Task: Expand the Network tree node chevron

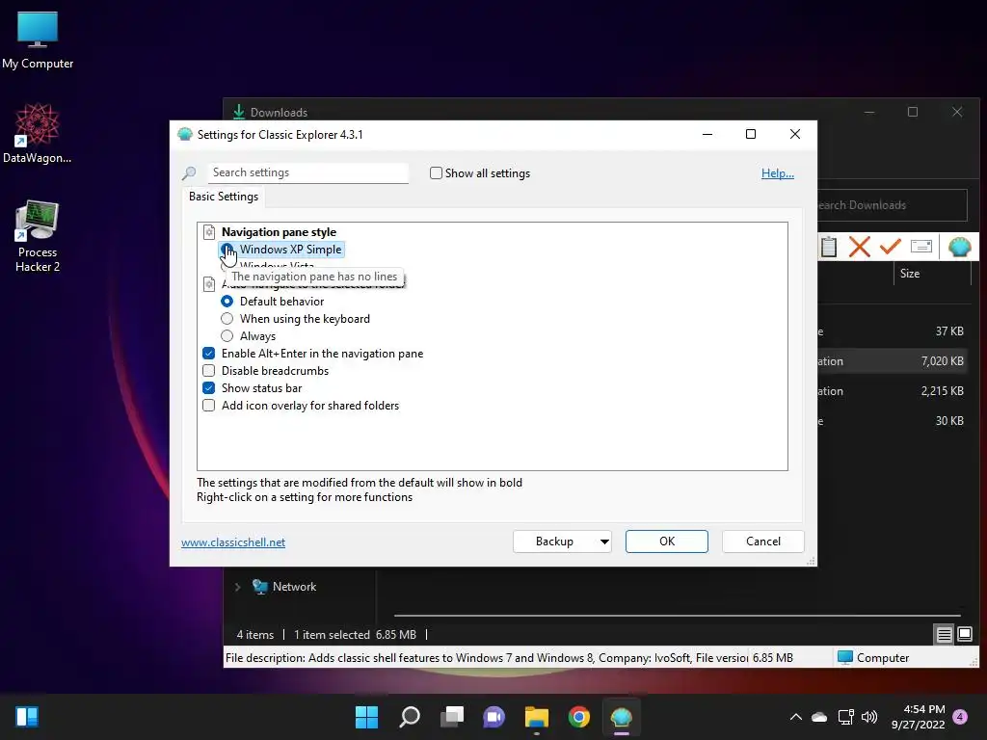Action: tap(237, 587)
